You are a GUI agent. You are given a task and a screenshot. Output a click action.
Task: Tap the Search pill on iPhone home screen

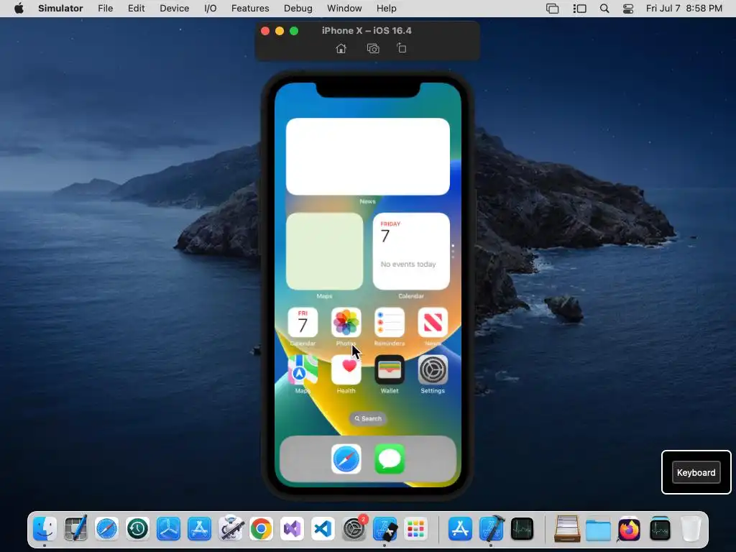(368, 419)
